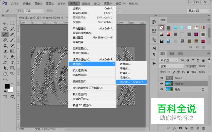Screen dimensions: 212x132
Task: Select the Rectangular Marquee tool
Action: tap(12, 23)
